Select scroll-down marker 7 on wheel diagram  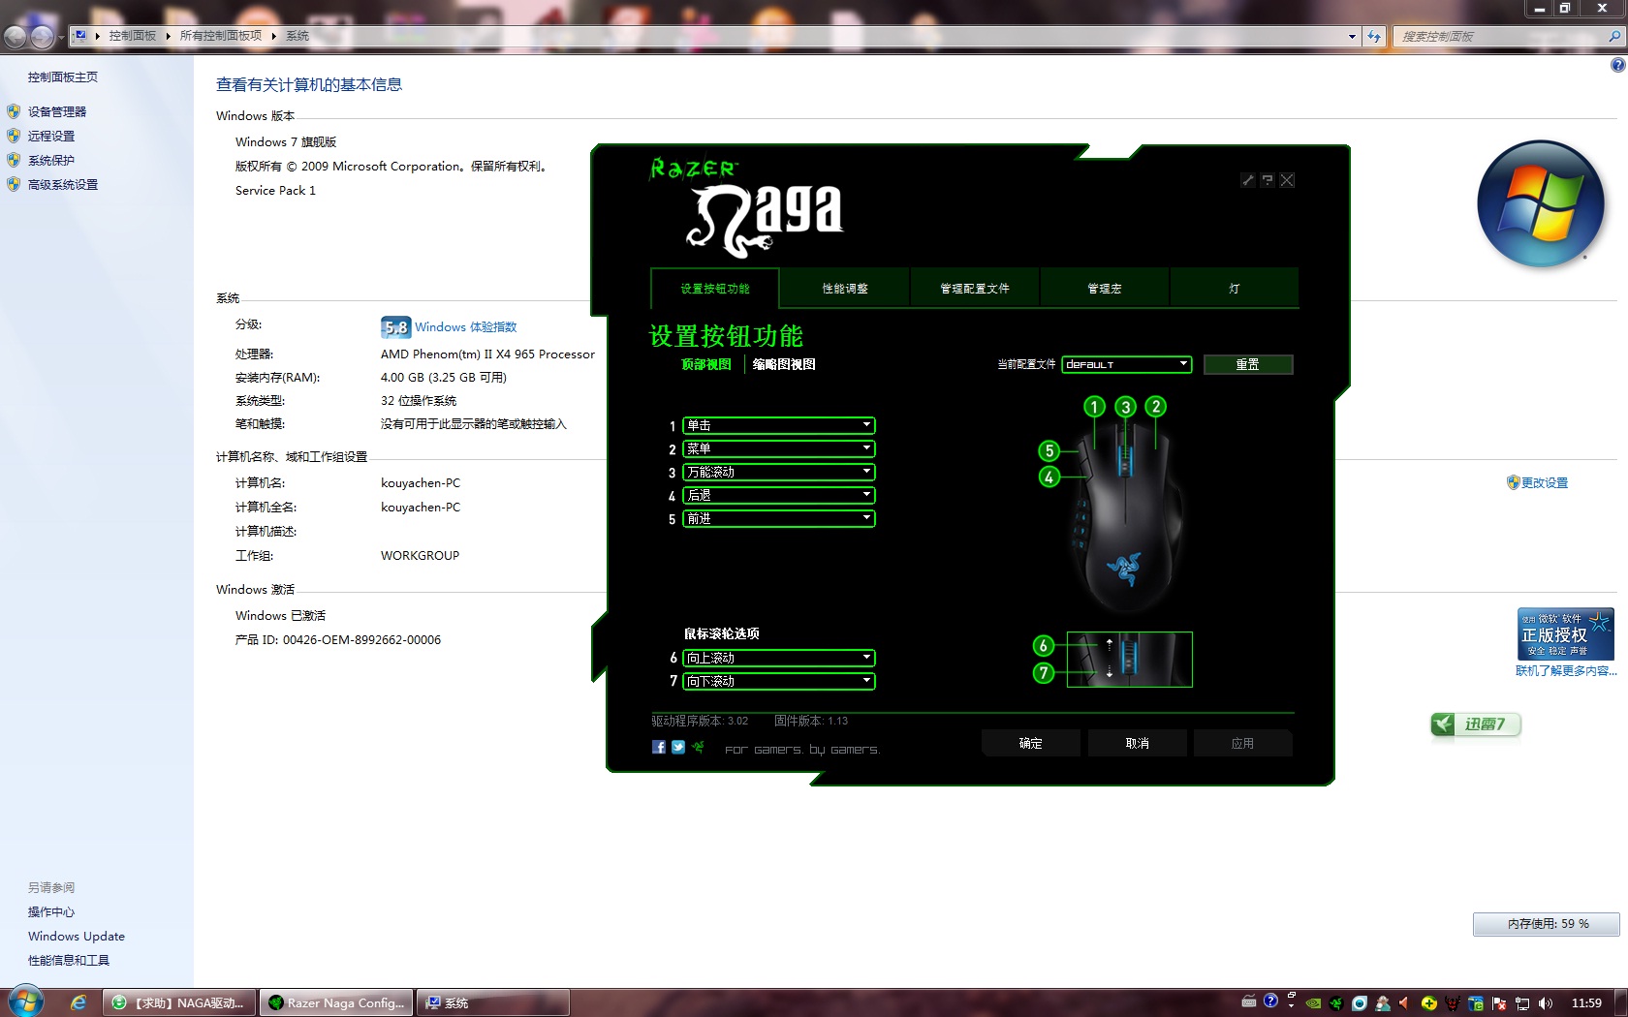tap(1043, 672)
